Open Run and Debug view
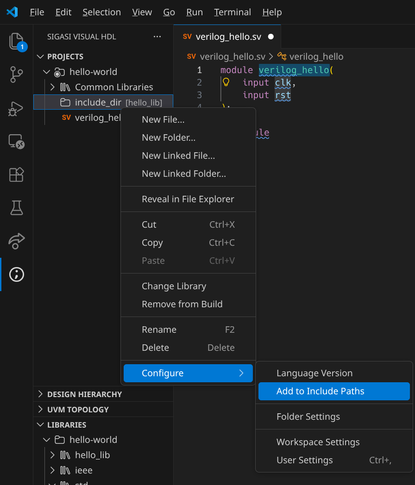415x485 pixels. point(16,108)
